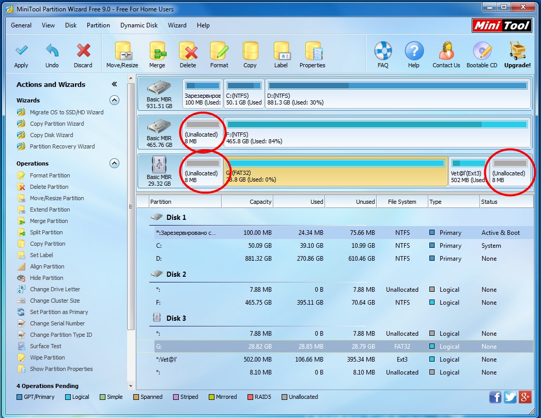541x418 pixels.
Task: Choose Set Partition as Primary operation
Action: (x=52, y=312)
